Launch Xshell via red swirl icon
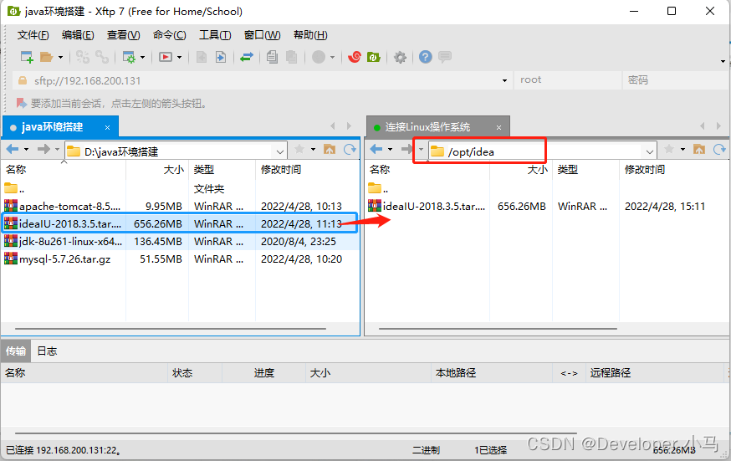The image size is (731, 461). click(x=355, y=57)
